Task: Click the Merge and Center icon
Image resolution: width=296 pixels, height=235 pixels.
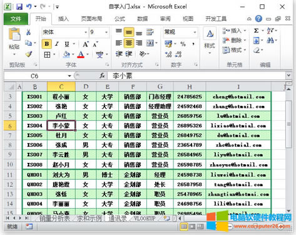Action: 150,43
